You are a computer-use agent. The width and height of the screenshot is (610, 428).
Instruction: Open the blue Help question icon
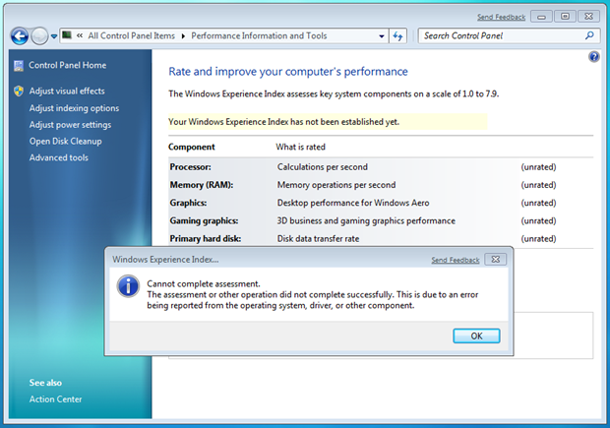(593, 57)
